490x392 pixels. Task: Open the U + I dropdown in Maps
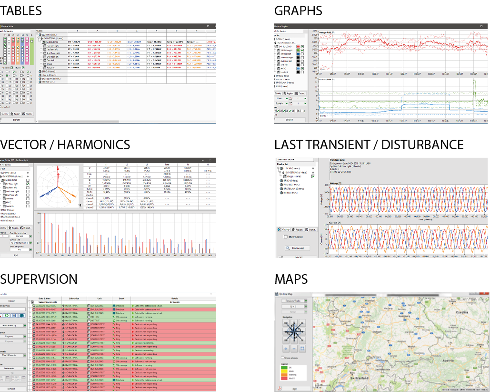pyautogui.click(x=294, y=306)
